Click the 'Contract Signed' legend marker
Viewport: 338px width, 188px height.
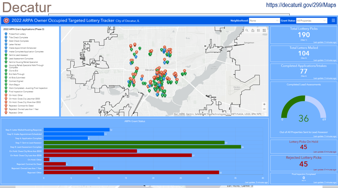pos(6,81)
